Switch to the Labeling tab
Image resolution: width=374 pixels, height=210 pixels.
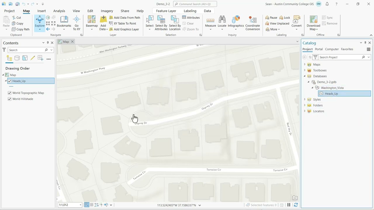[x=190, y=11]
